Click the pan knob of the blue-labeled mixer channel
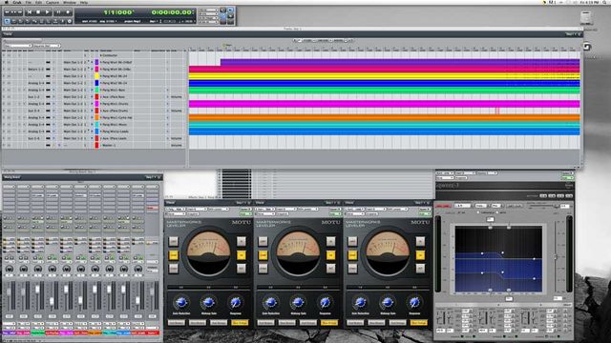The width and height of the screenshot is (611, 343). (123, 269)
